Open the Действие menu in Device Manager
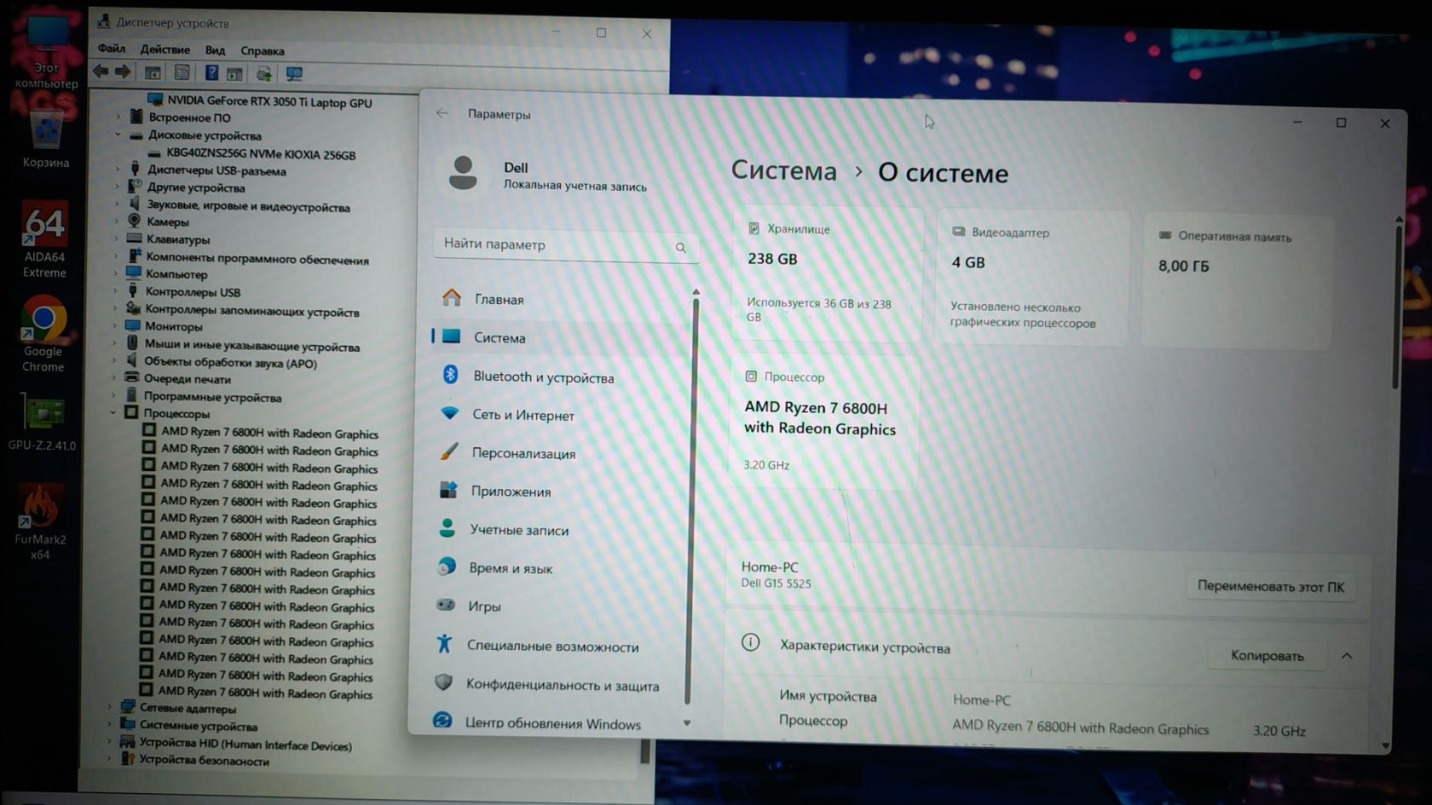 point(165,49)
